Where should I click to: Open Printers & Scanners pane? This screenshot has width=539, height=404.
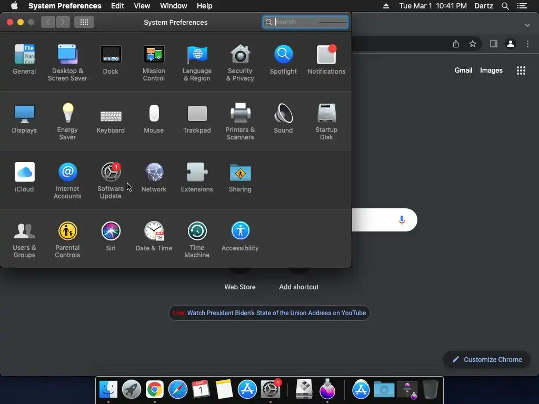coord(240,122)
